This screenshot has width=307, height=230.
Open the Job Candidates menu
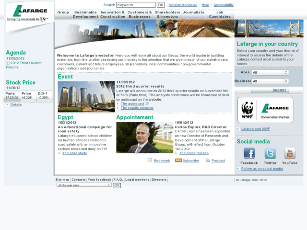point(220,14)
